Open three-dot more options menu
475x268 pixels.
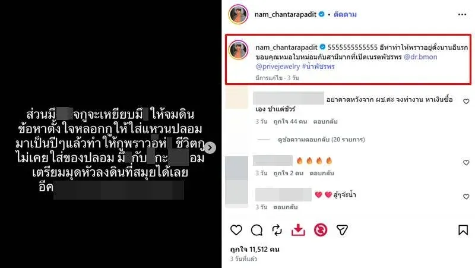(462, 14)
